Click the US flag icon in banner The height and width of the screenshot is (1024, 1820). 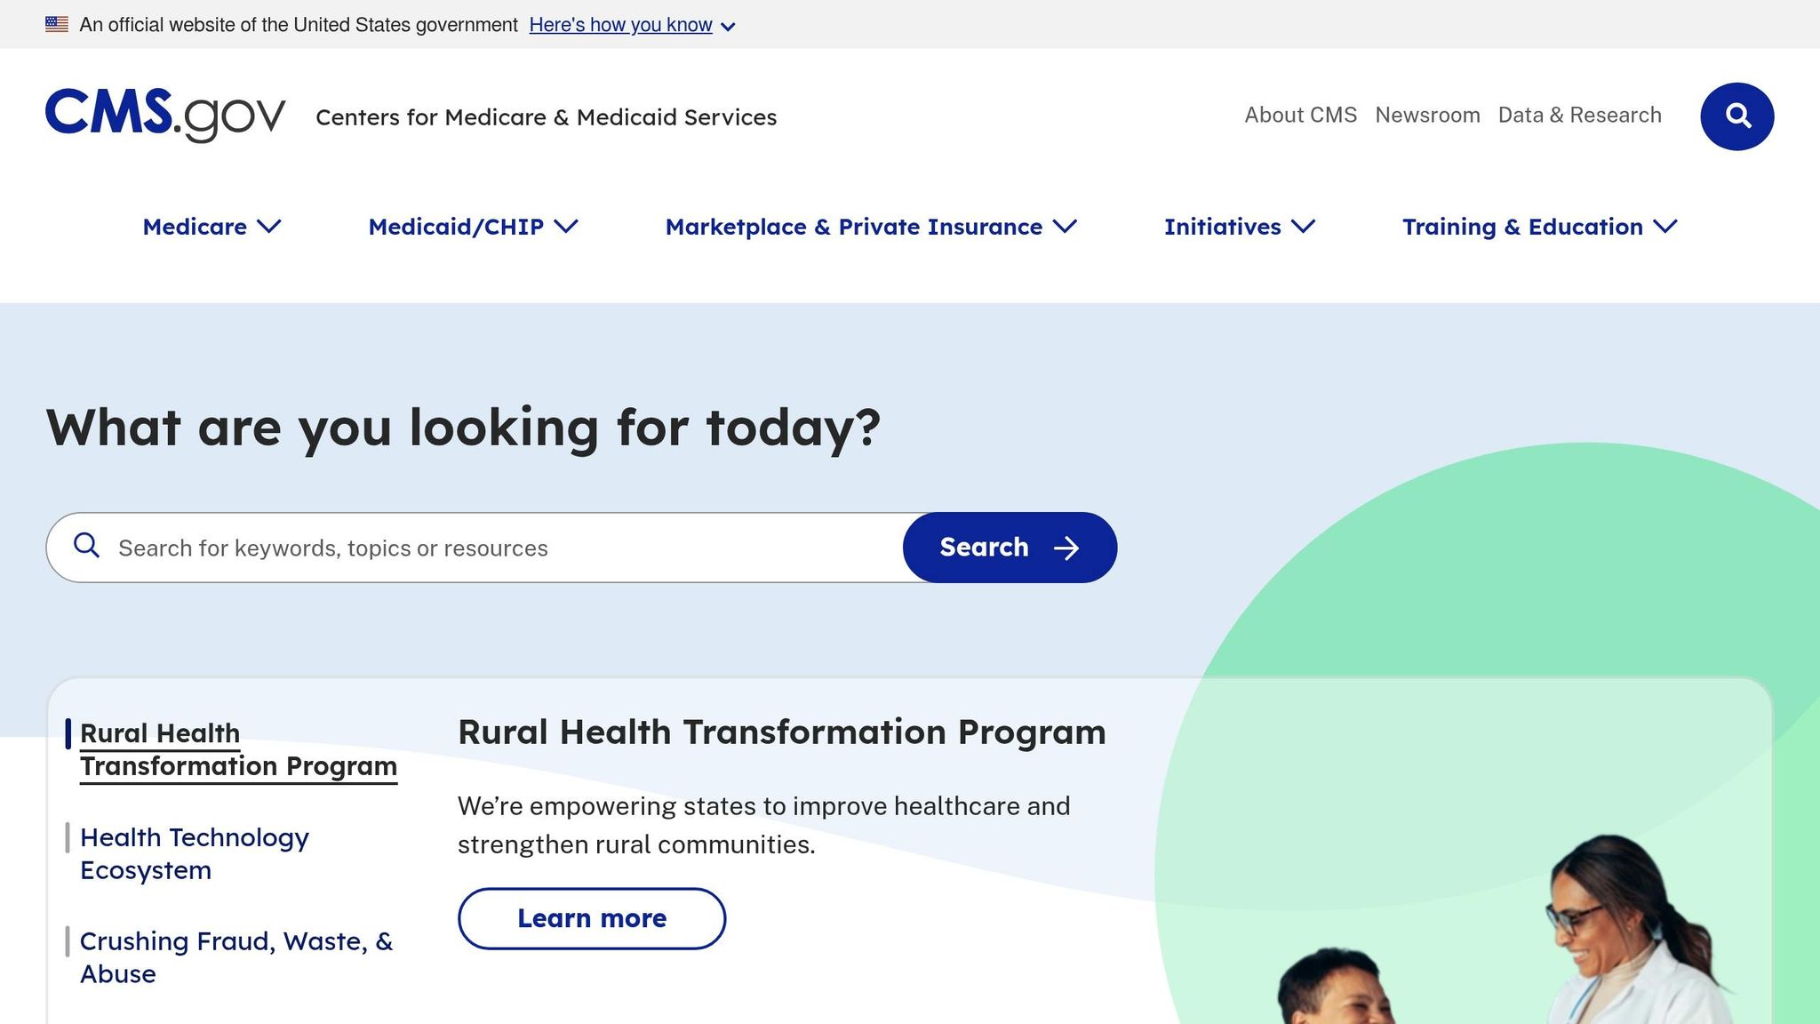[57, 25]
